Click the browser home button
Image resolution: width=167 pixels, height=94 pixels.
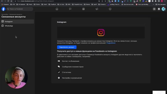[x=11, y=1]
